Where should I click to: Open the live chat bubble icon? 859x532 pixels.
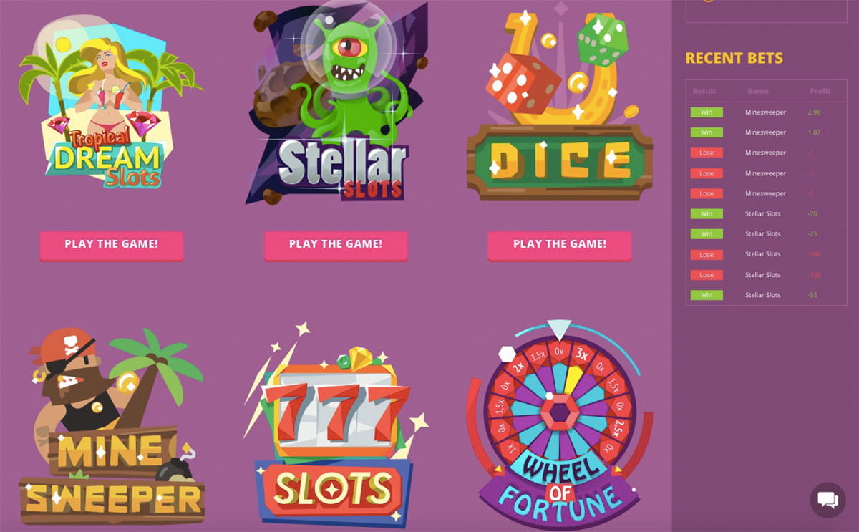pos(828,500)
